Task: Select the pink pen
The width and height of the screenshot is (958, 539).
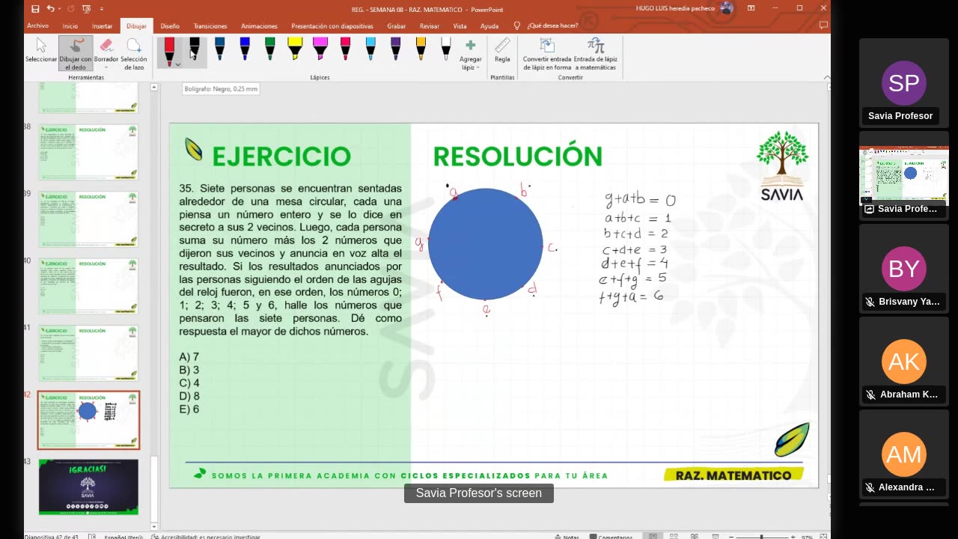Action: click(345, 49)
